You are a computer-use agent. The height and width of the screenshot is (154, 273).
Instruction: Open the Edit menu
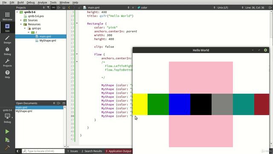coord(12,3)
